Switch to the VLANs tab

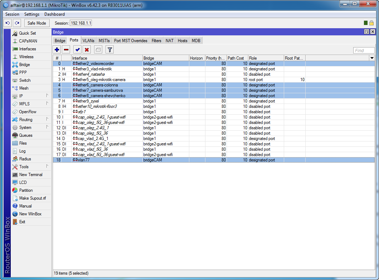click(88, 40)
